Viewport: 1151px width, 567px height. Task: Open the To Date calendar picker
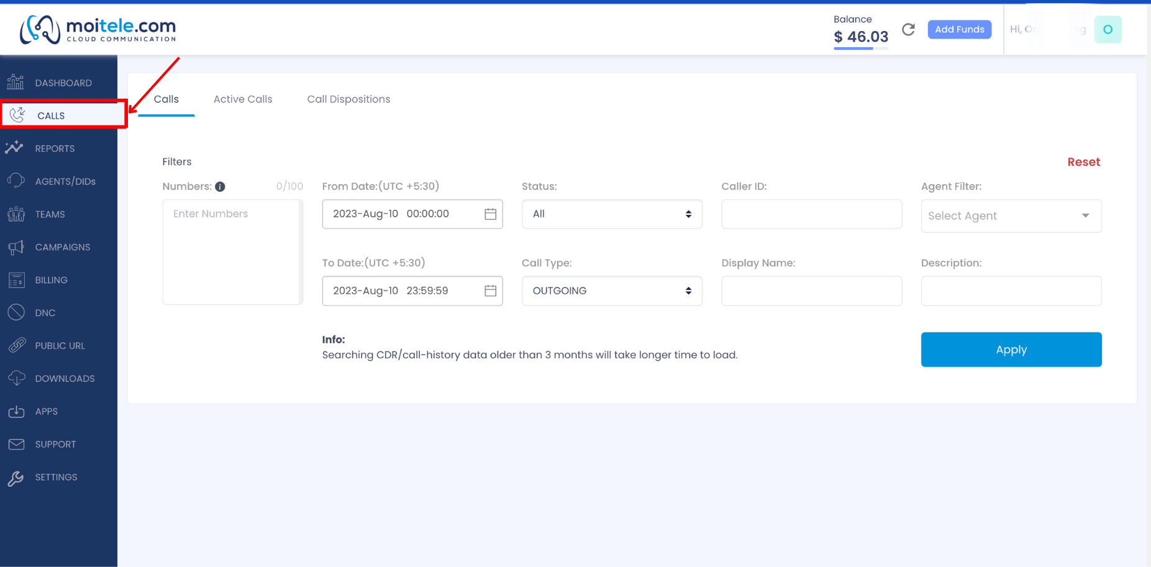click(490, 291)
